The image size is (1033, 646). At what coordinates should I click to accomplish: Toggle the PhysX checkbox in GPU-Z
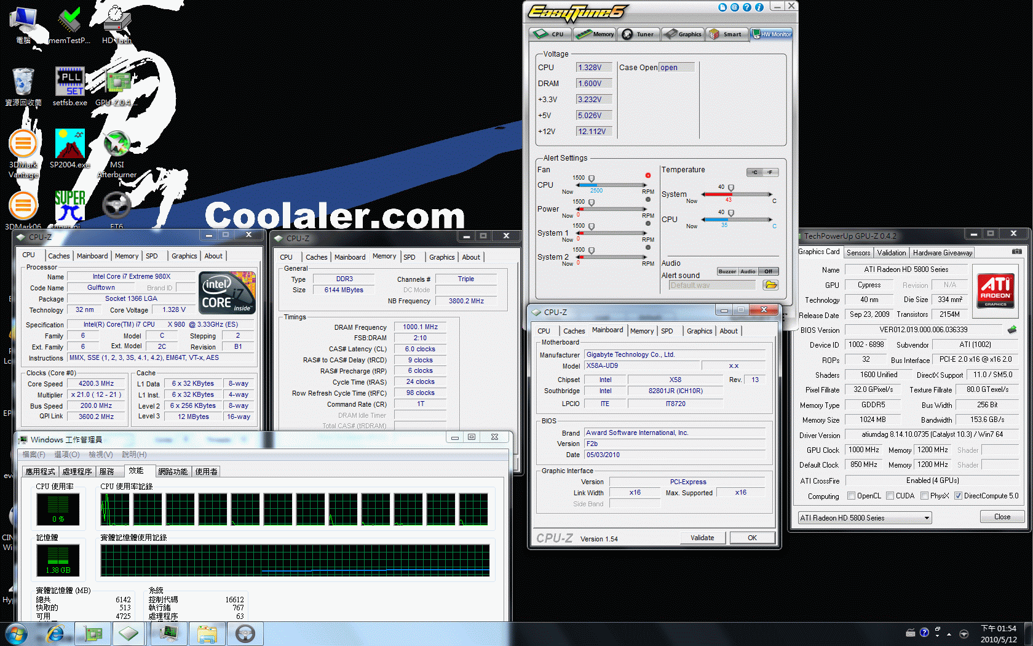(924, 496)
